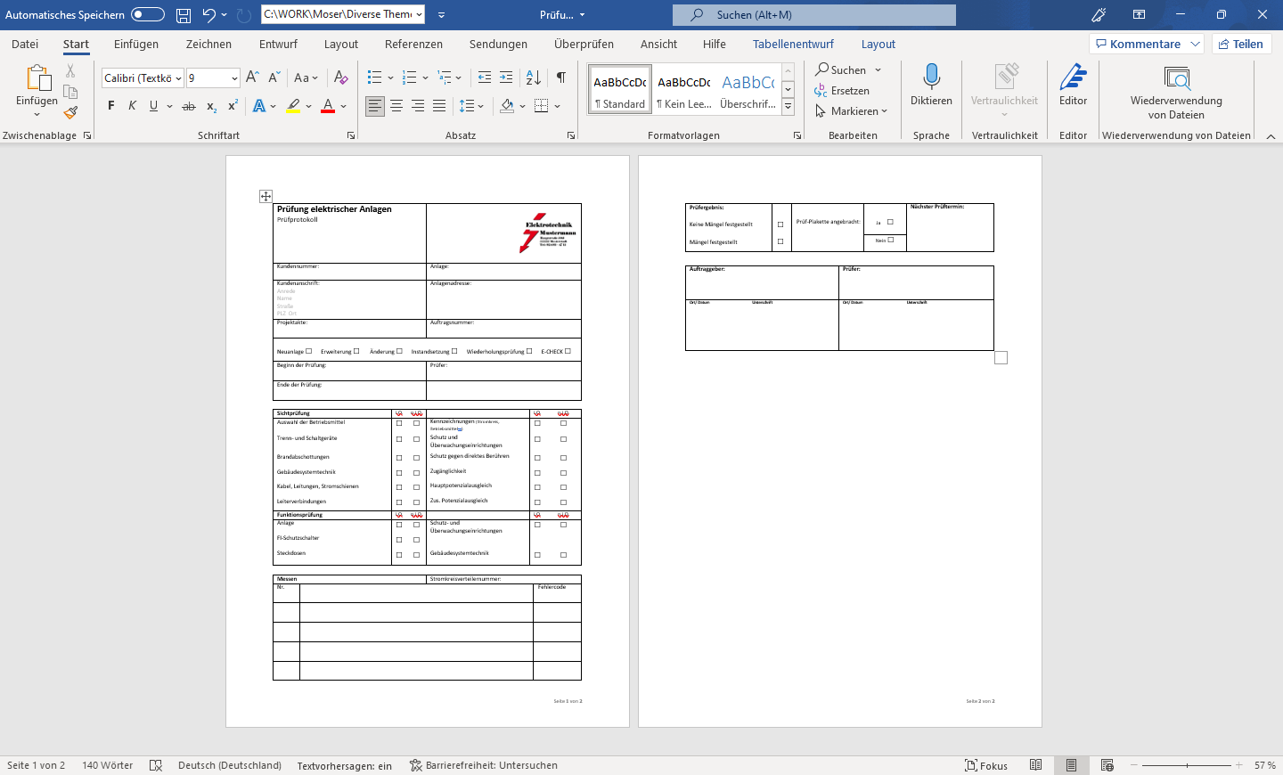
Task: Click the zoom slider in status bar
Action: (x=1187, y=765)
